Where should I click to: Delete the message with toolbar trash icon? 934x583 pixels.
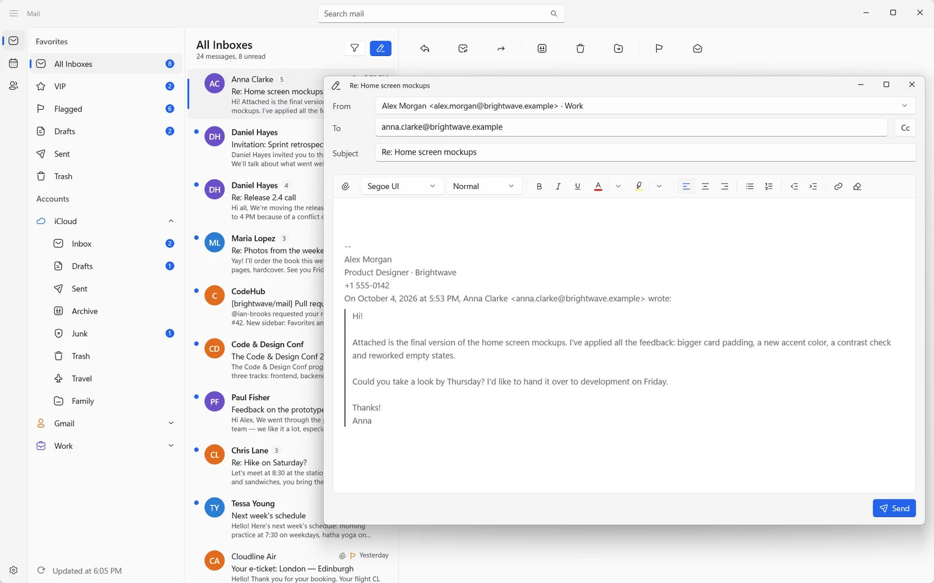coord(580,48)
